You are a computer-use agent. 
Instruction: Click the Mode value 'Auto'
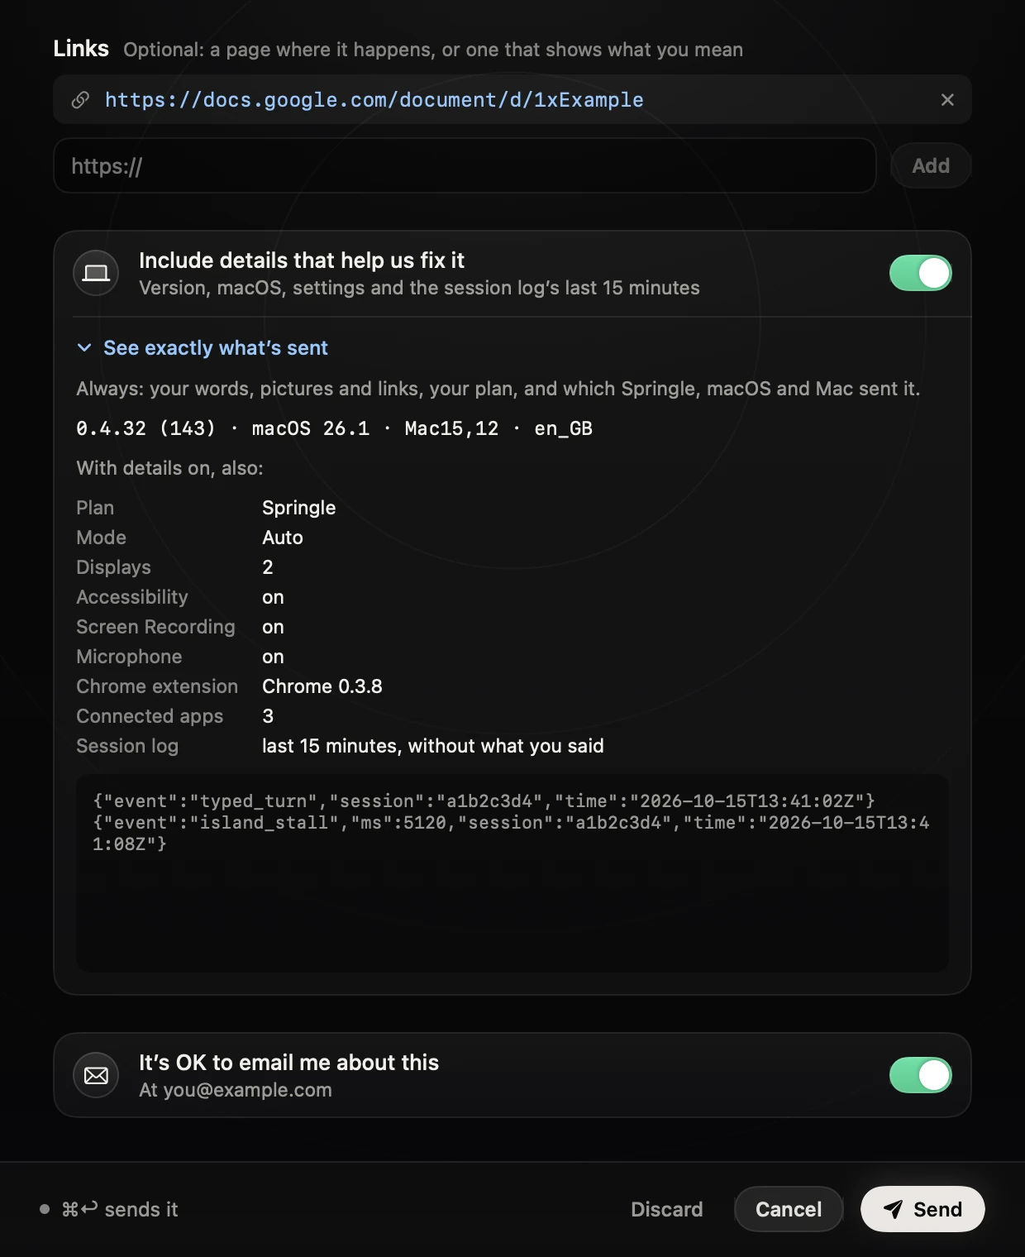tap(283, 538)
